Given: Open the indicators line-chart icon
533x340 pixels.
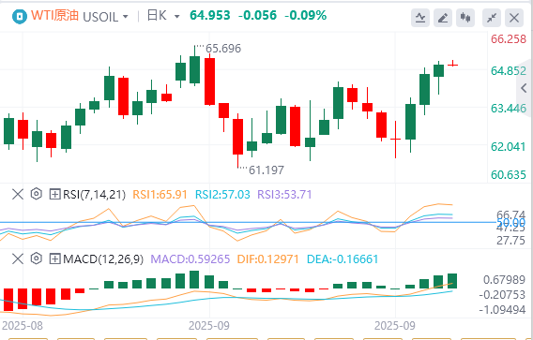Looking at the screenshot, I should click(420, 17).
